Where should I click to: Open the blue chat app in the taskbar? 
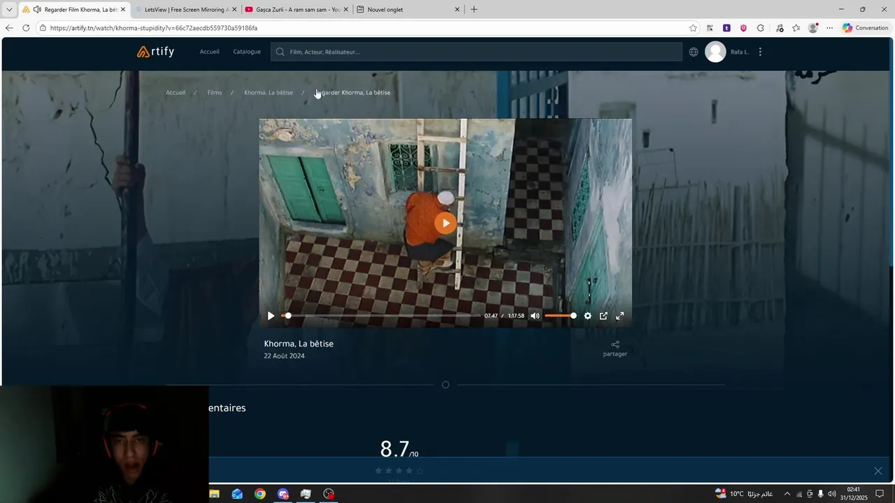(x=283, y=494)
